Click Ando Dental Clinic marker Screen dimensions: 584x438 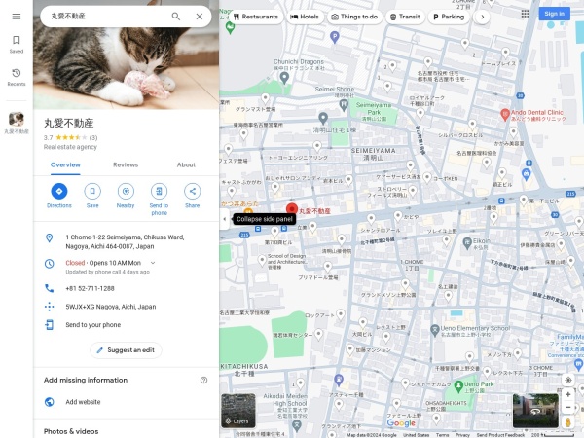[x=504, y=114]
